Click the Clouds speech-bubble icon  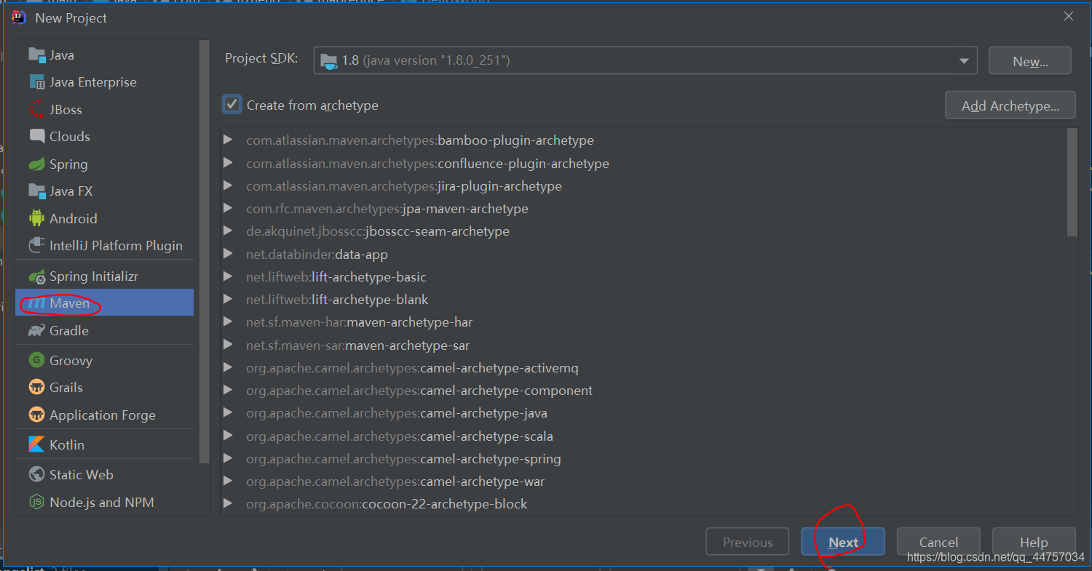pyautogui.click(x=36, y=136)
